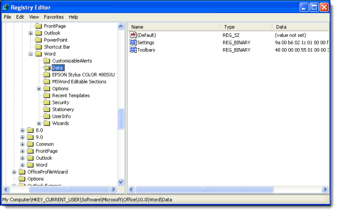Image resolution: width=337 pixels, height=212 pixels.
Task: Open the Favorites menu
Action: 54,17
